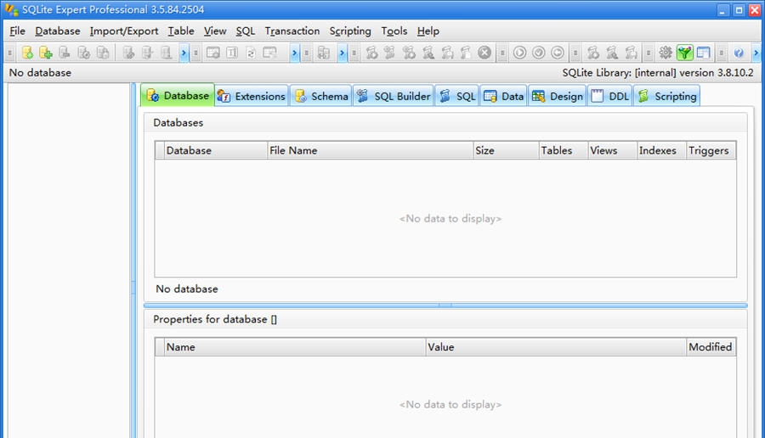This screenshot has height=438, width=765.
Task: Click the Value column header in properties
Action: pyautogui.click(x=556, y=347)
